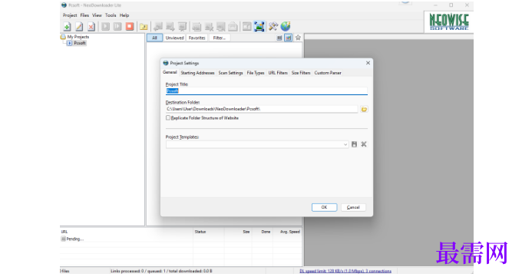Open the Files menu
Screen dimensions: 522x277
coord(84,15)
